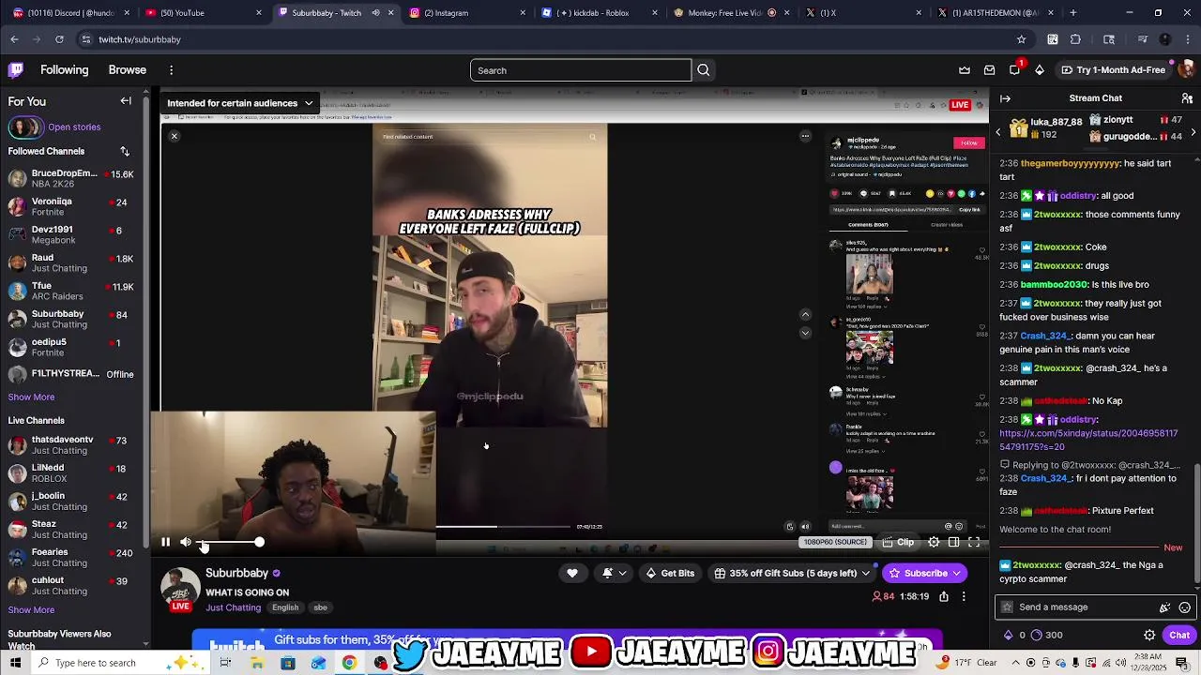This screenshot has height=675, width=1201.
Task: Go to the Browse tab
Action: 127,70
